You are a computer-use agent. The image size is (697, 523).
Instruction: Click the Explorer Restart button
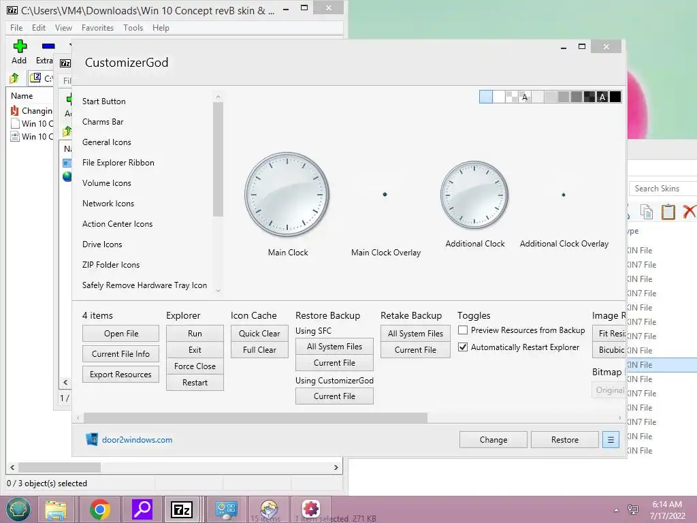coord(195,383)
